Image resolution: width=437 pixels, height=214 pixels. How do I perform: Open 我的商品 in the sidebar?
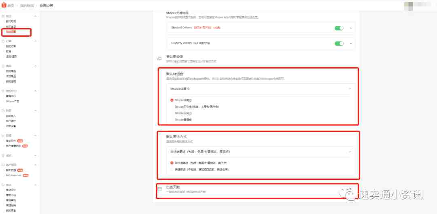point(11,71)
